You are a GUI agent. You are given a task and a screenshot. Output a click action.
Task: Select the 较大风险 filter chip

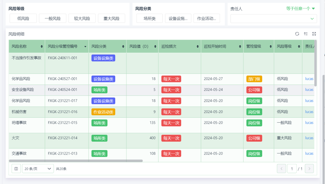82,18
